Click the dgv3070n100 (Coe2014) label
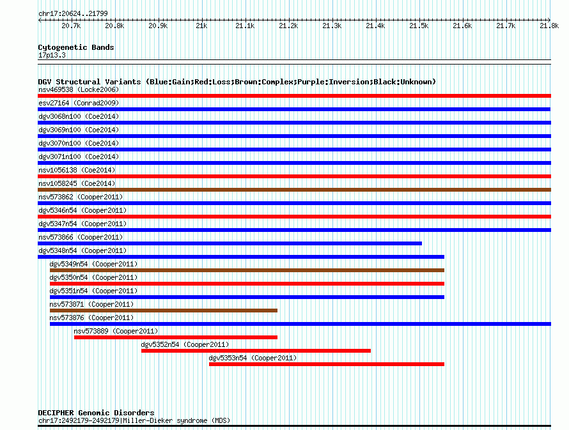The width and height of the screenshot is (569, 430). (x=79, y=143)
